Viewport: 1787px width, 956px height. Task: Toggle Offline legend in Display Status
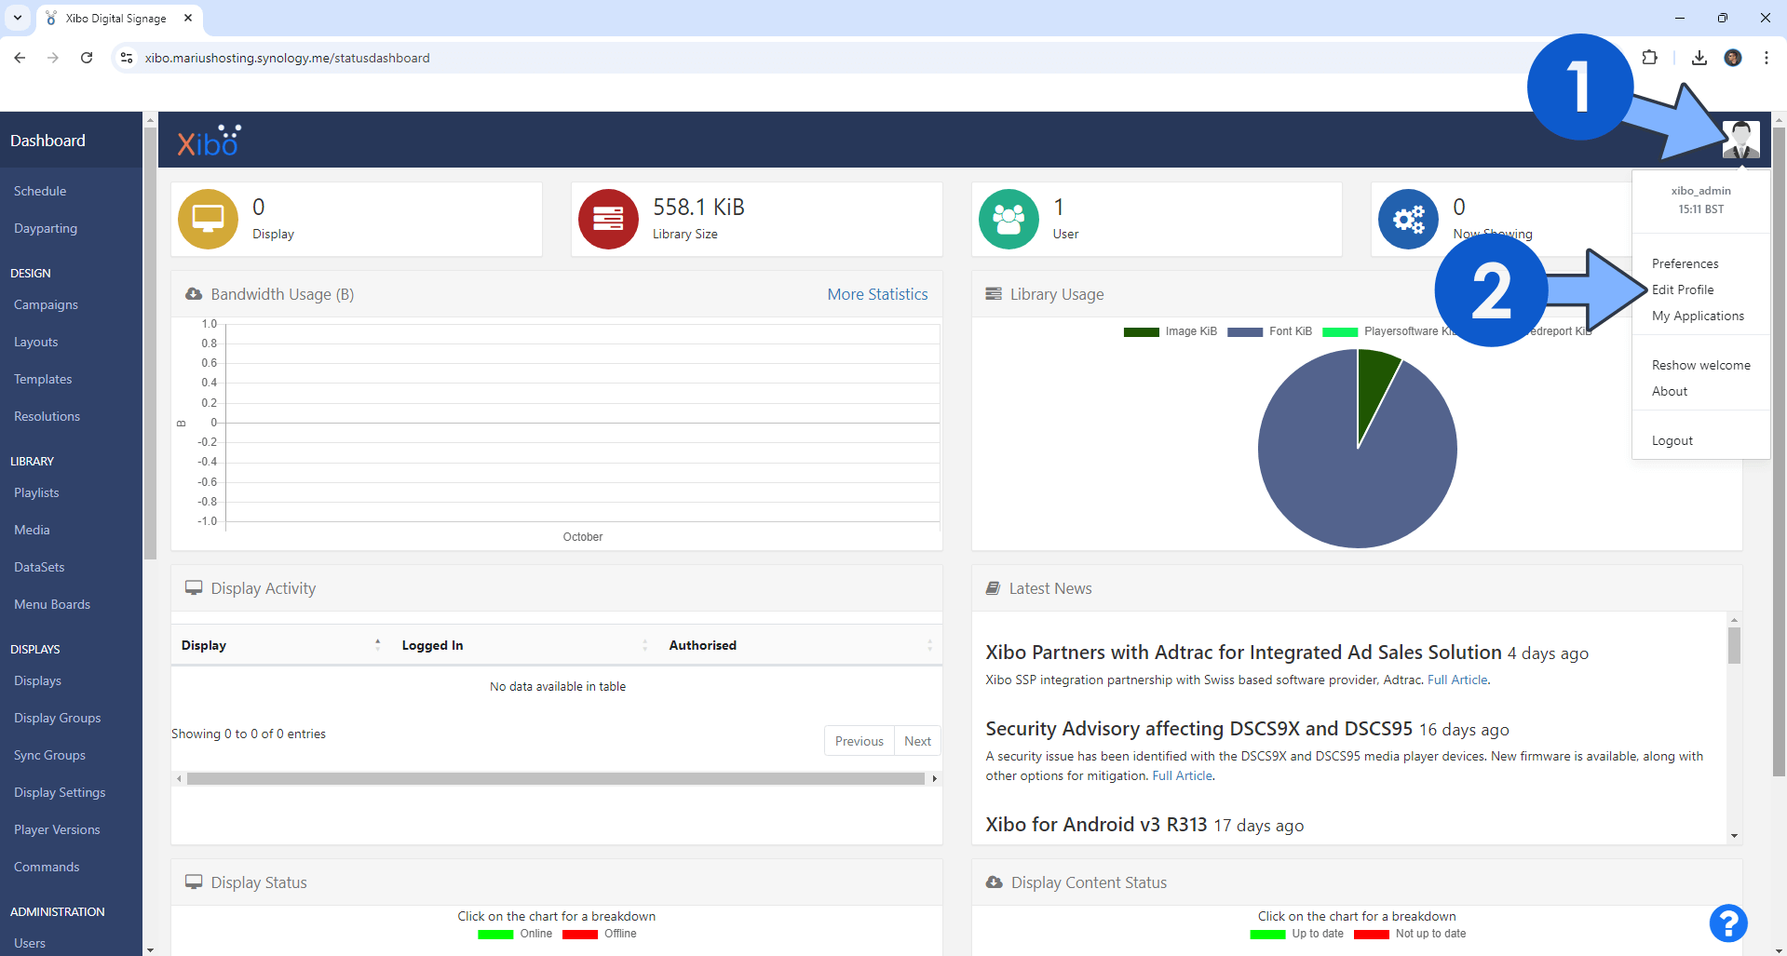click(600, 934)
